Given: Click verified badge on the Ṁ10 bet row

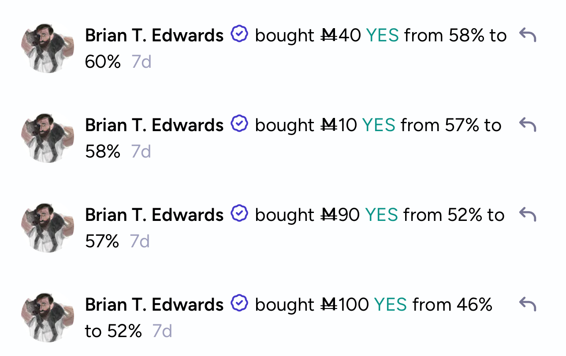Looking at the screenshot, I should coord(239,124).
